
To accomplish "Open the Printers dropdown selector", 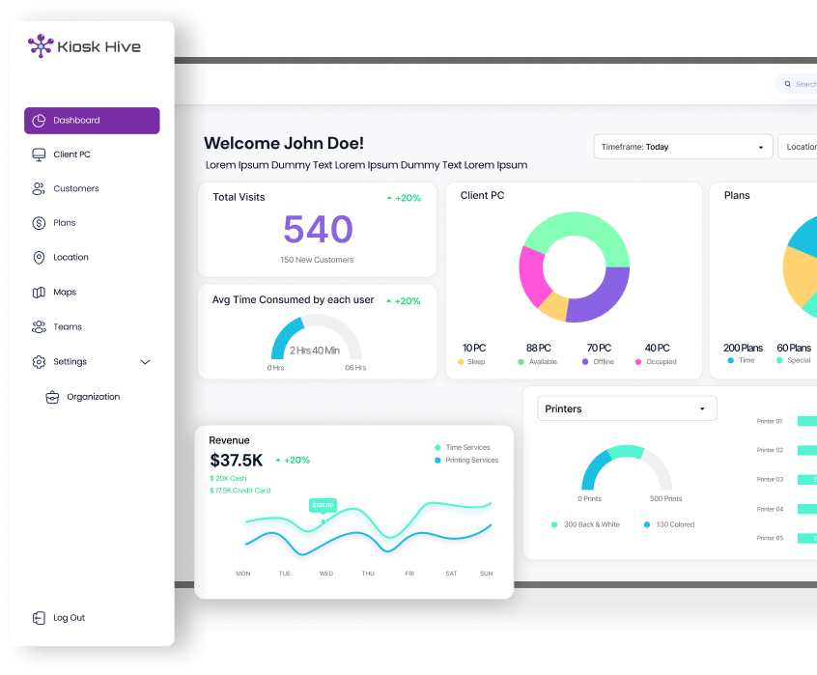I will pyautogui.click(x=627, y=408).
